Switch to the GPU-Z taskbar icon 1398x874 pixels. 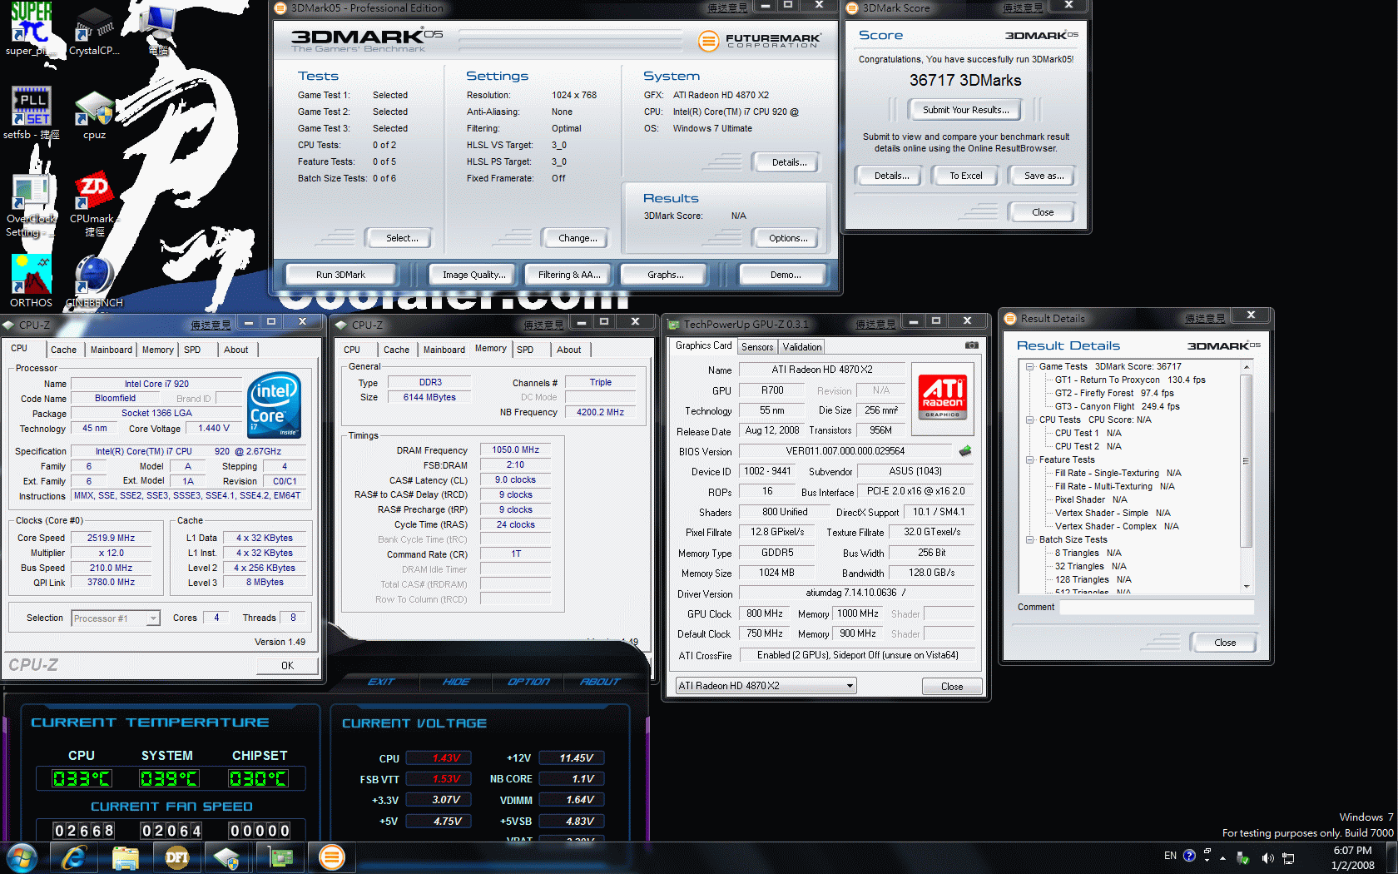(280, 857)
